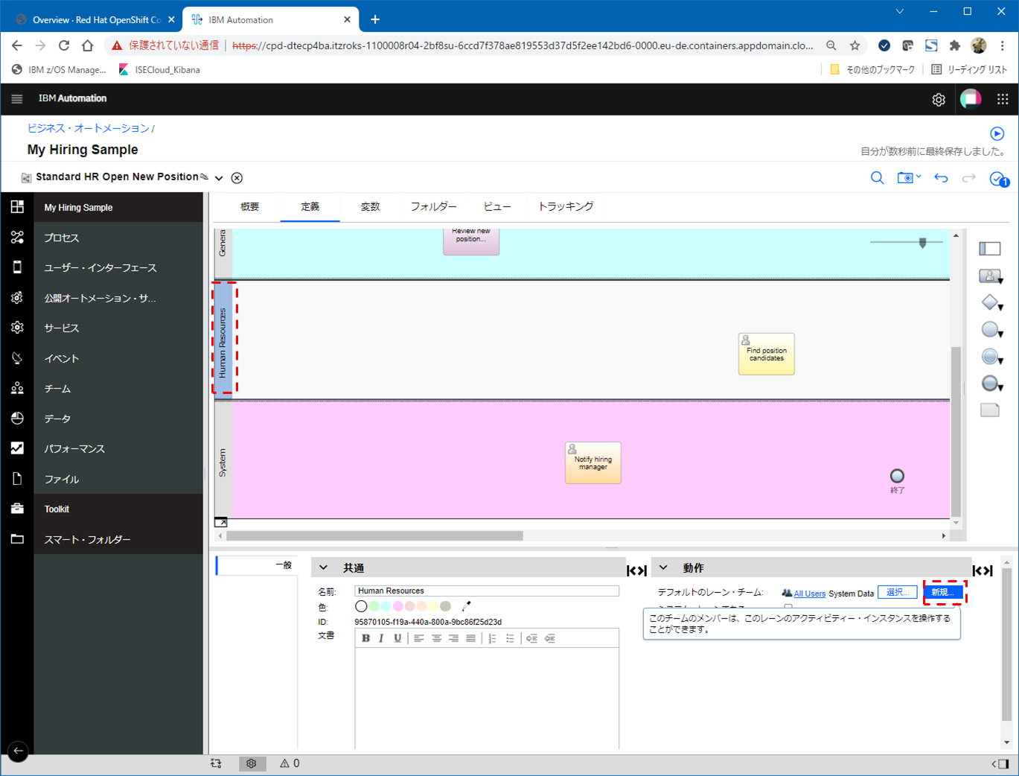
Task: Switch to the フォルダー tab
Action: click(x=434, y=207)
